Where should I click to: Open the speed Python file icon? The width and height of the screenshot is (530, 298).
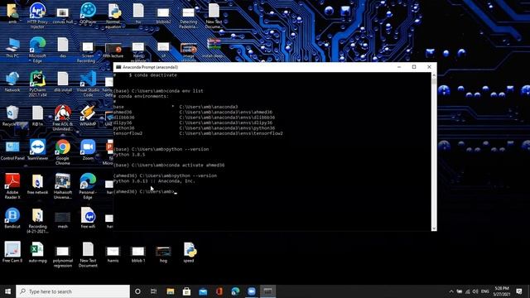coord(189,252)
